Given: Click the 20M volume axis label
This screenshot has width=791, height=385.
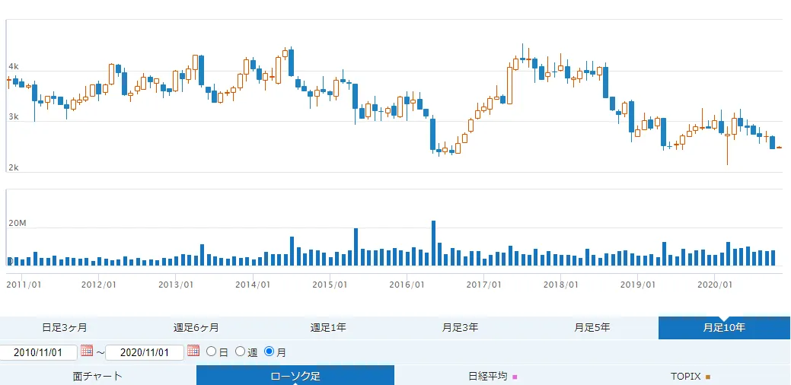Looking at the screenshot, I should click(x=16, y=223).
